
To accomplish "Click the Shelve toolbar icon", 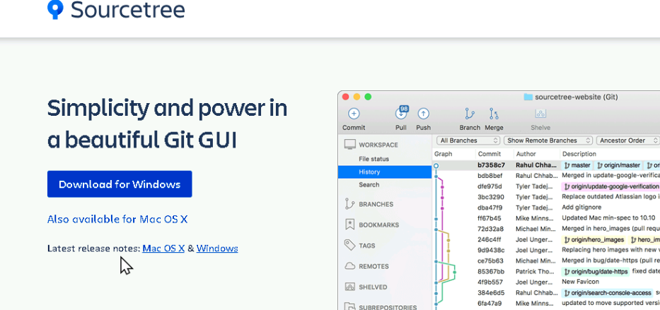I will pos(540,114).
